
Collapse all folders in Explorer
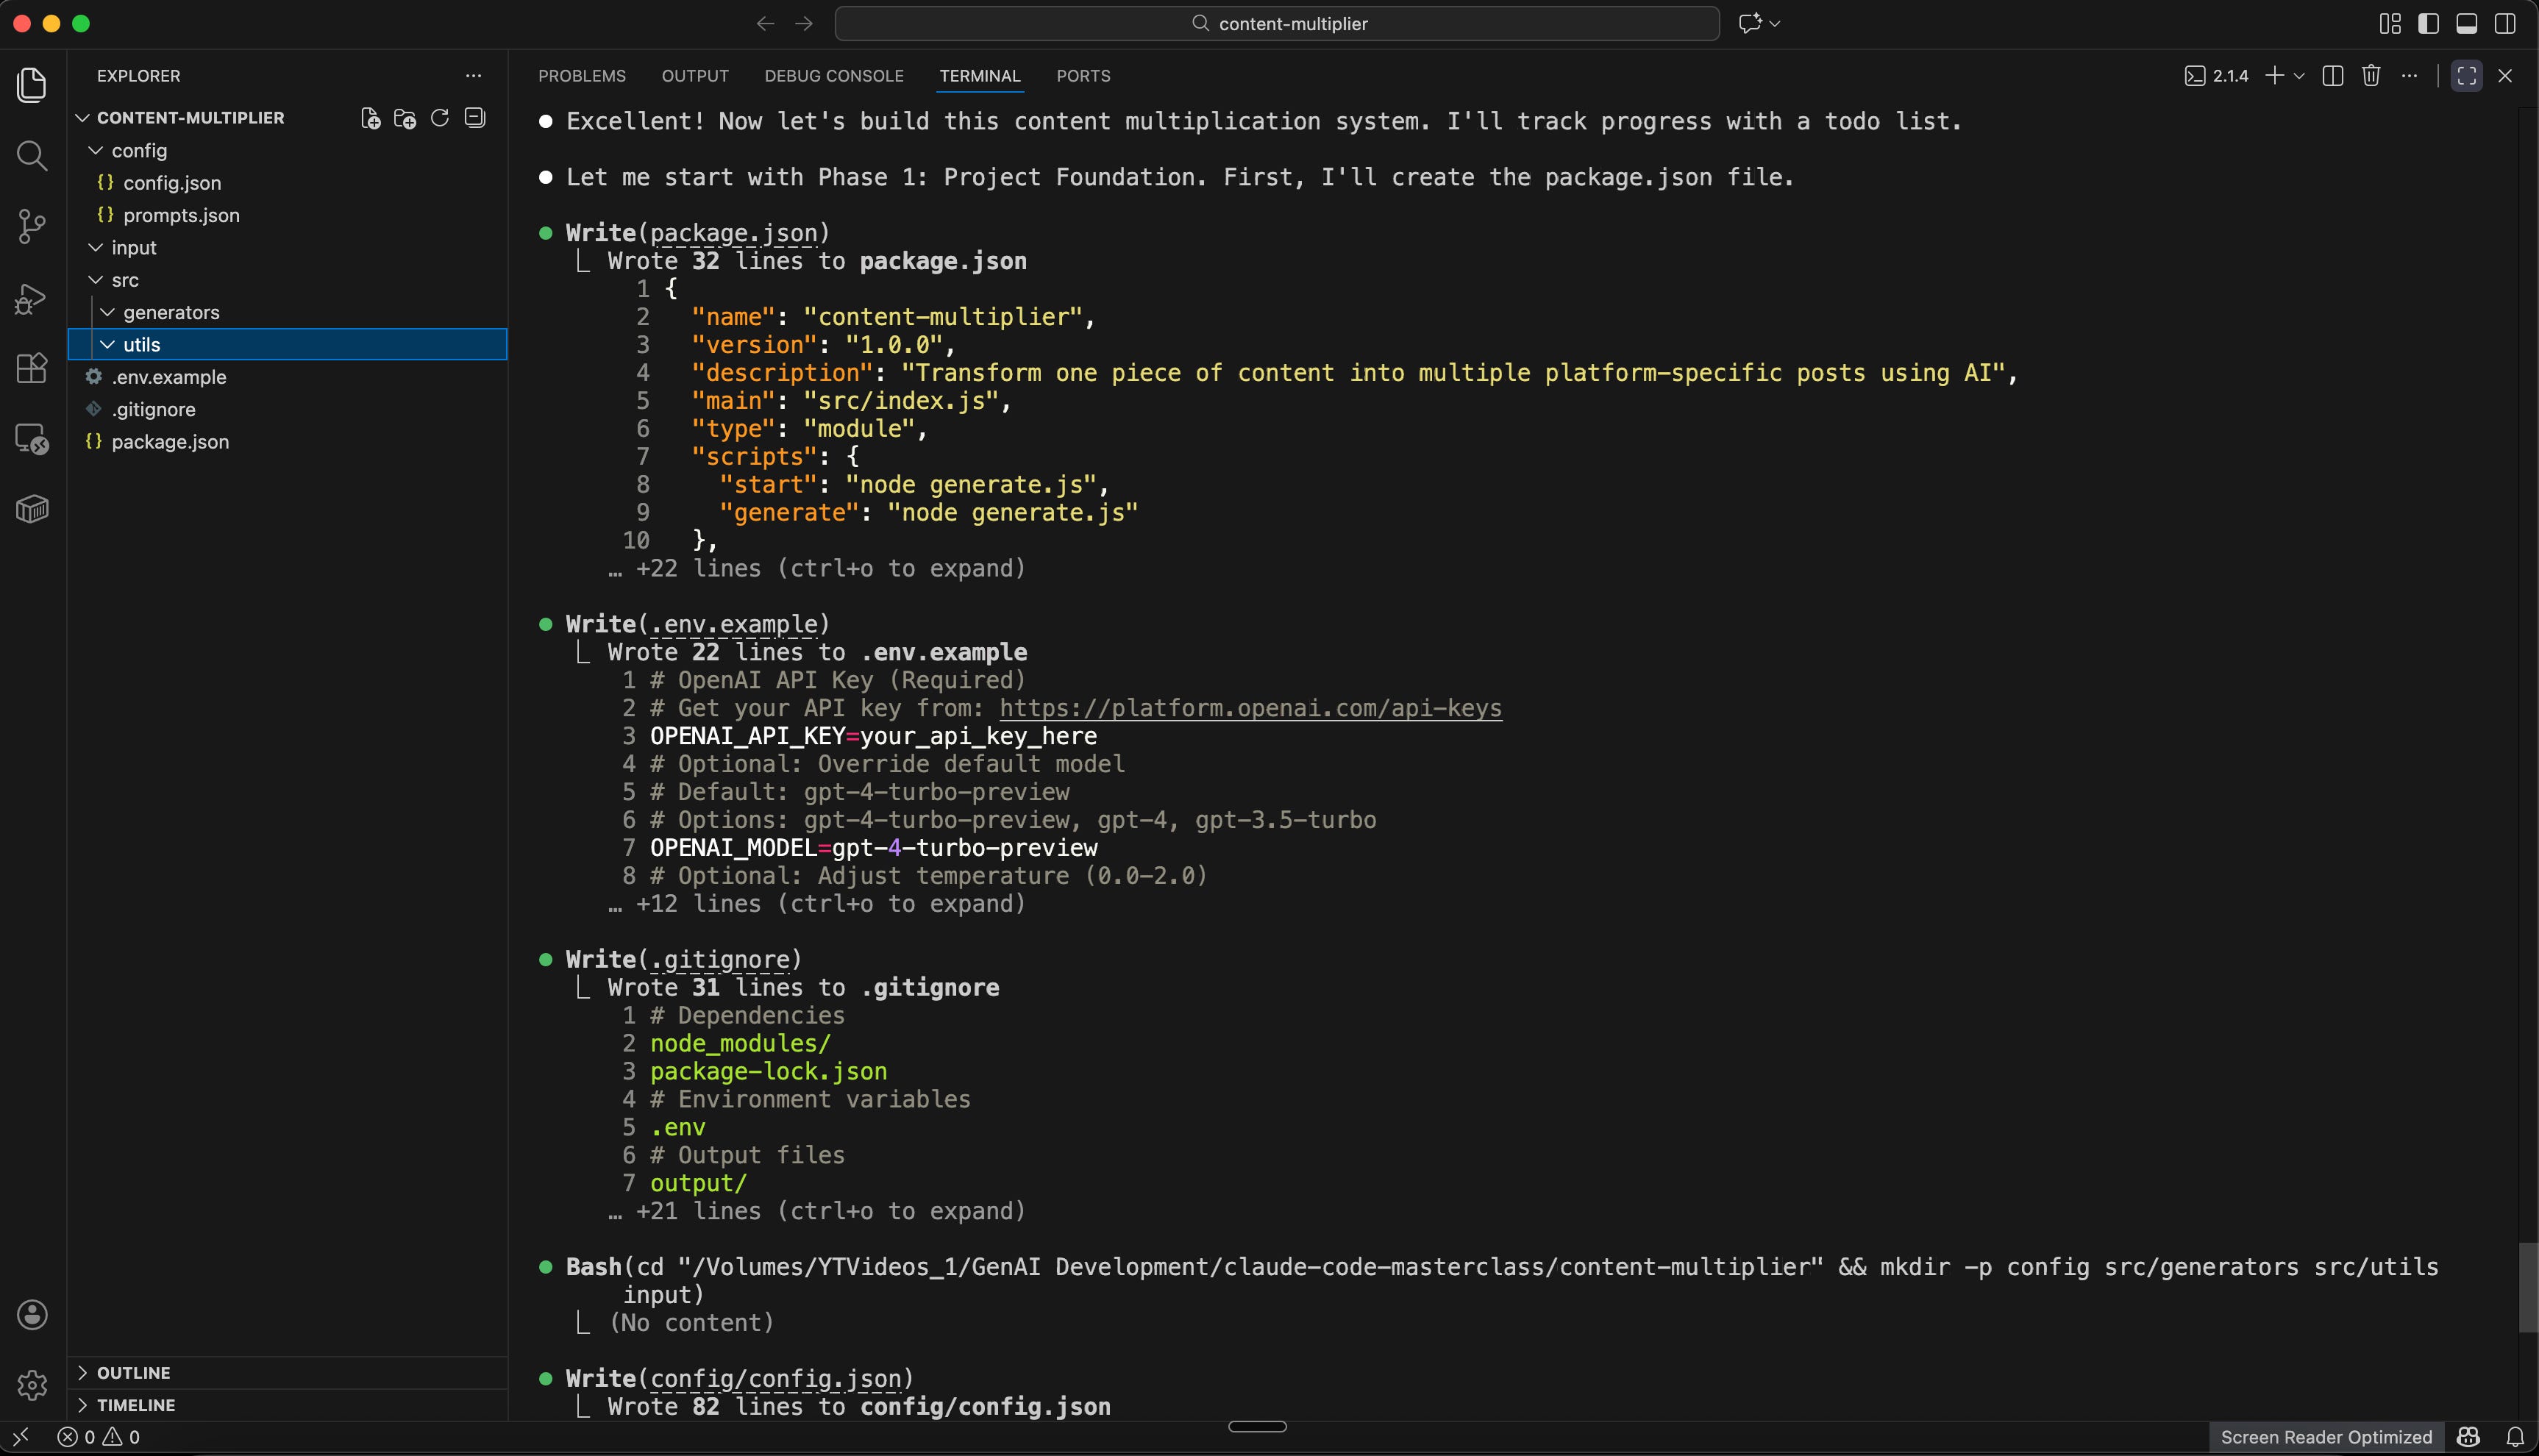point(475,118)
